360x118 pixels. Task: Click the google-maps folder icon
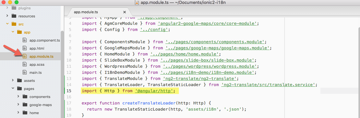[25, 104]
